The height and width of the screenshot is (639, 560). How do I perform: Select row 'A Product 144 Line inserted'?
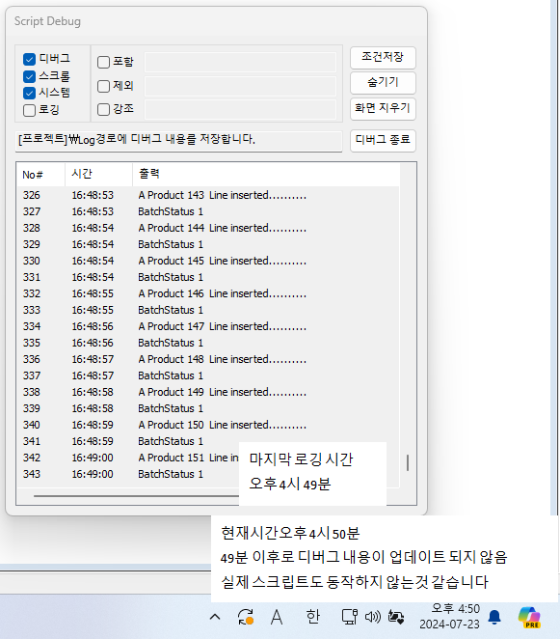coord(208,228)
